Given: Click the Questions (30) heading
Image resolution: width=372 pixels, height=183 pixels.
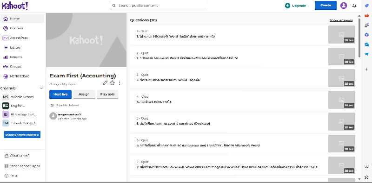Looking at the screenshot, I should (x=143, y=20).
